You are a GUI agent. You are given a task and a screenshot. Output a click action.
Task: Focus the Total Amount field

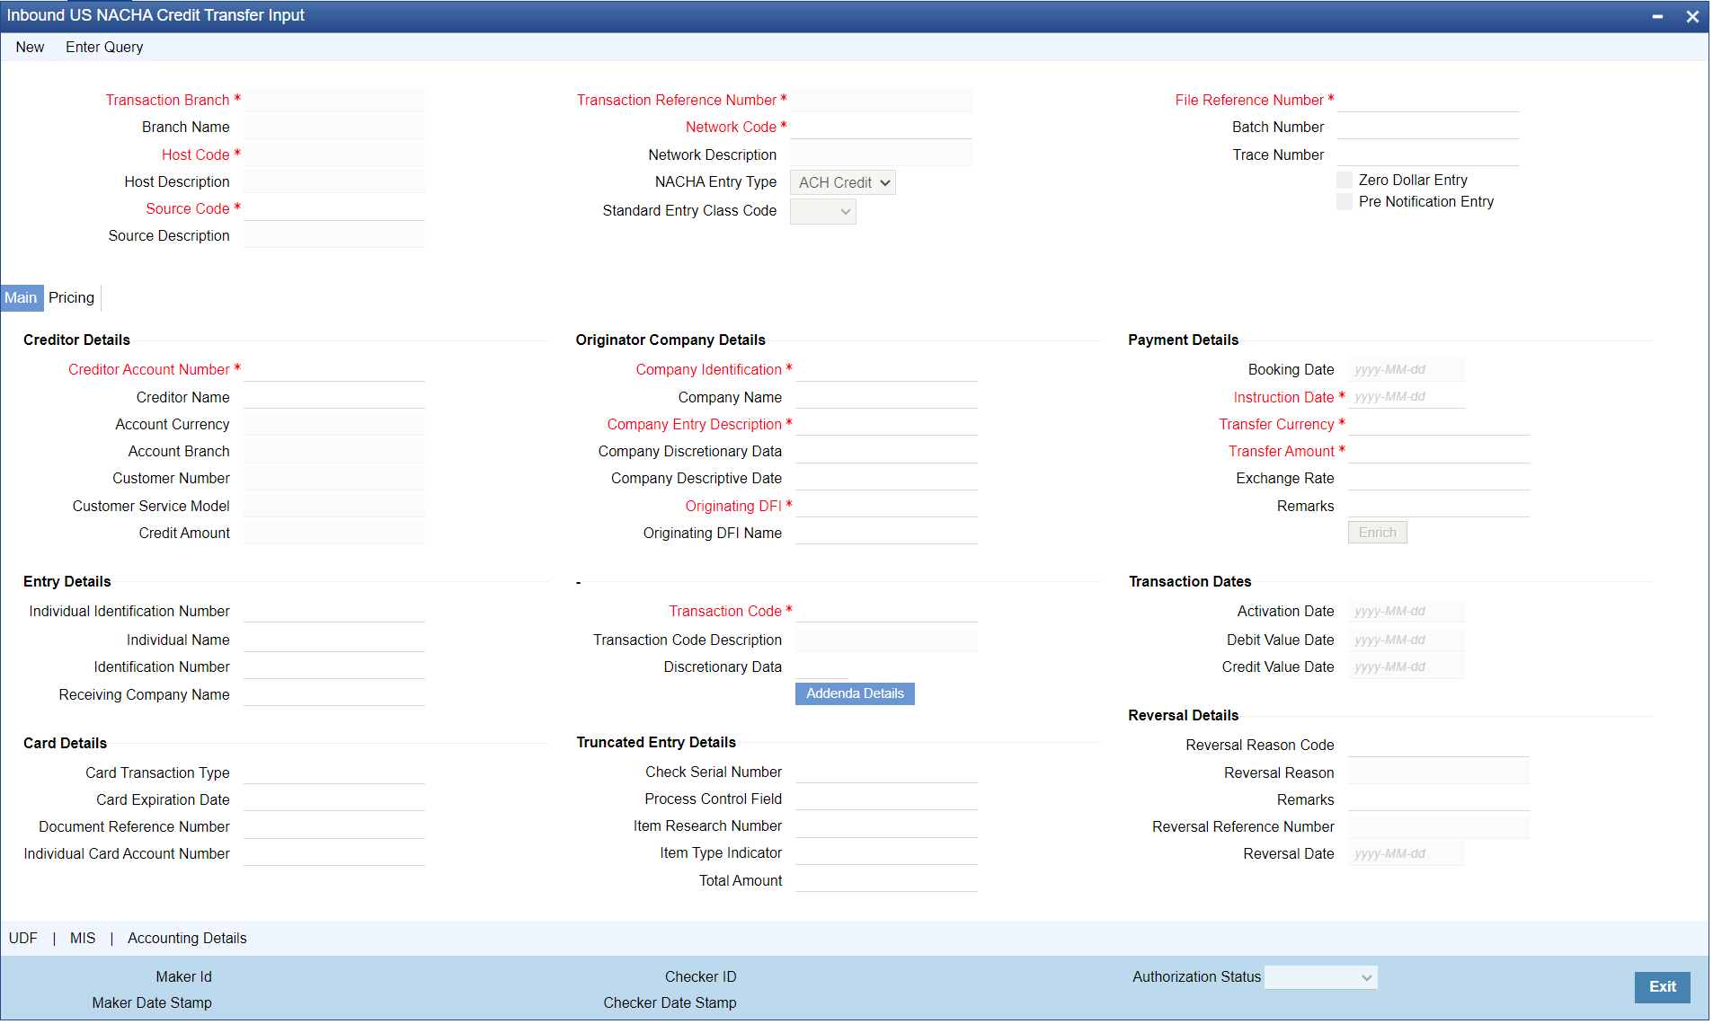click(x=887, y=881)
